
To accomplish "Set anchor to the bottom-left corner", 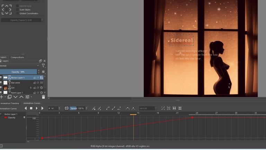I will click(3, 13).
